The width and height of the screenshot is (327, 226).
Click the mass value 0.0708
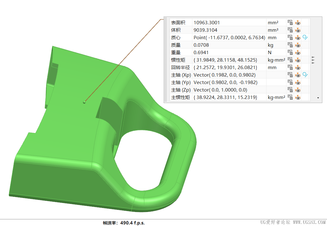[201, 45]
